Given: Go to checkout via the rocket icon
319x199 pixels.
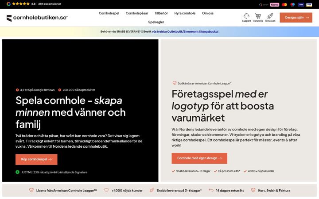Looking at the screenshot, I should [270, 16].
